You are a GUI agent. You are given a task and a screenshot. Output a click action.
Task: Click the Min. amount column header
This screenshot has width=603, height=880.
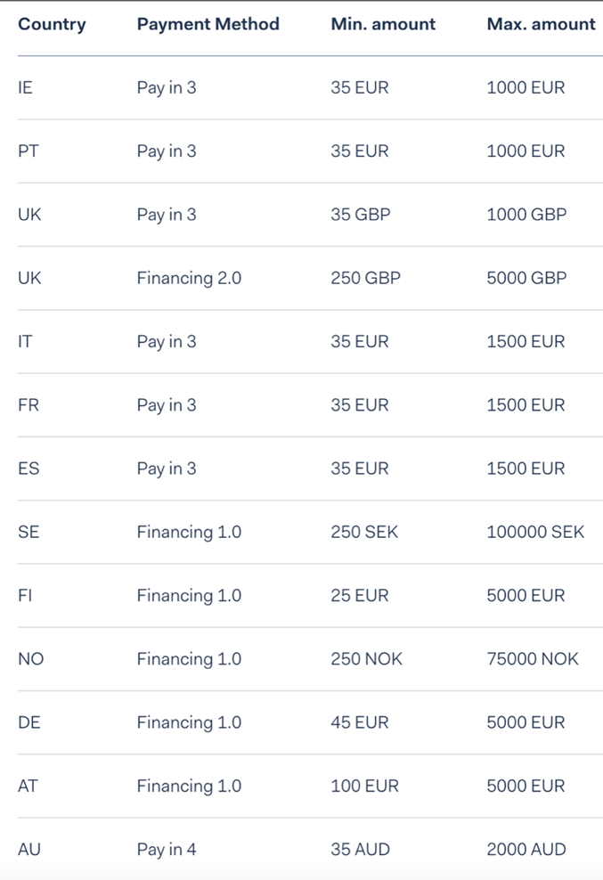click(x=383, y=24)
